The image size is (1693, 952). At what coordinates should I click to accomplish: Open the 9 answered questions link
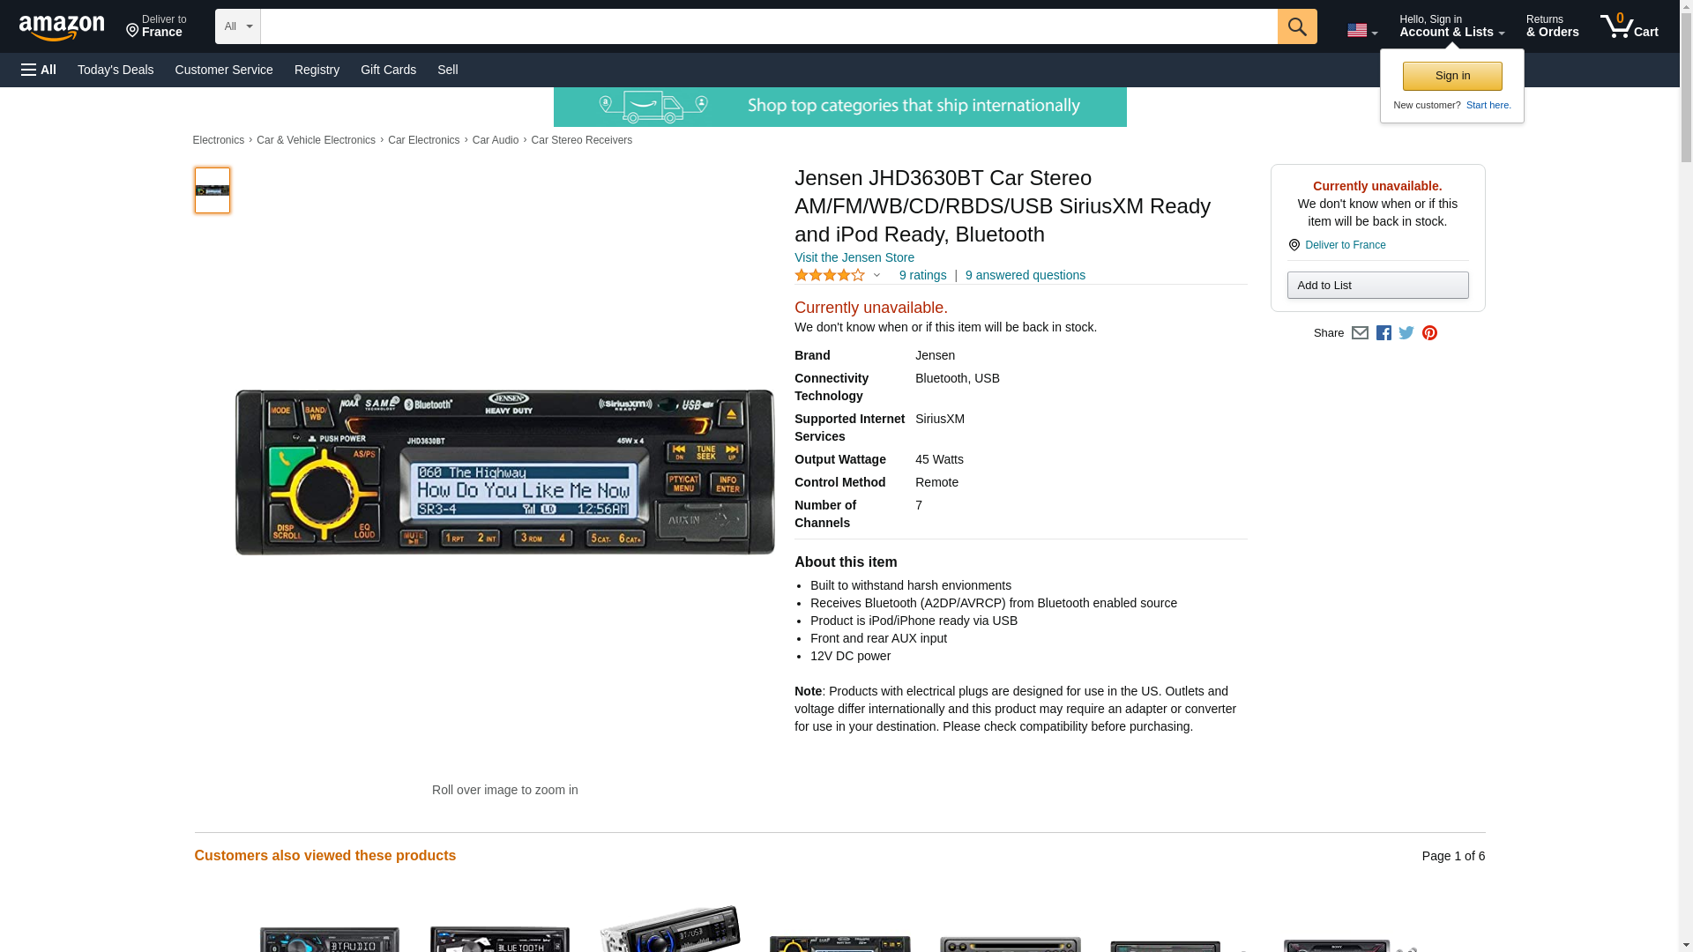click(x=1025, y=275)
